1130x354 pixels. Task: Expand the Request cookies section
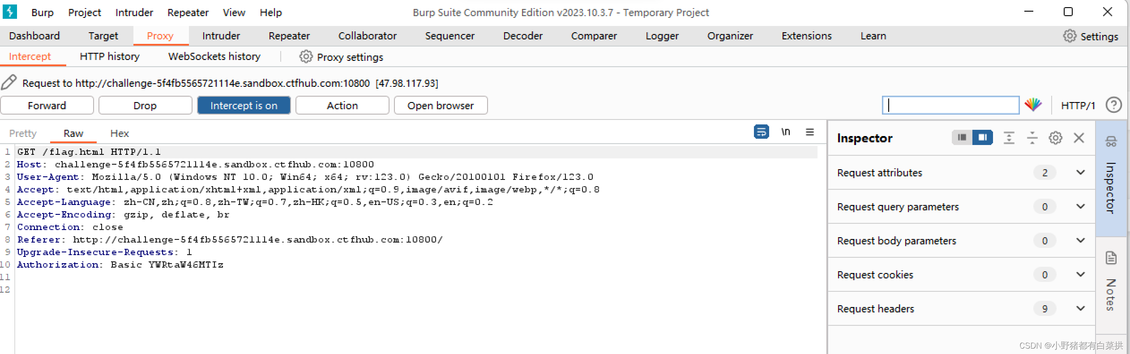tap(1080, 274)
